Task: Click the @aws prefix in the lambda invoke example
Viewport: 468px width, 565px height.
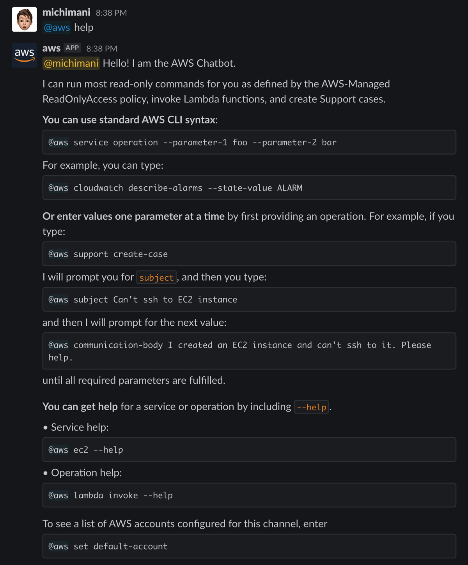Action: [58, 495]
